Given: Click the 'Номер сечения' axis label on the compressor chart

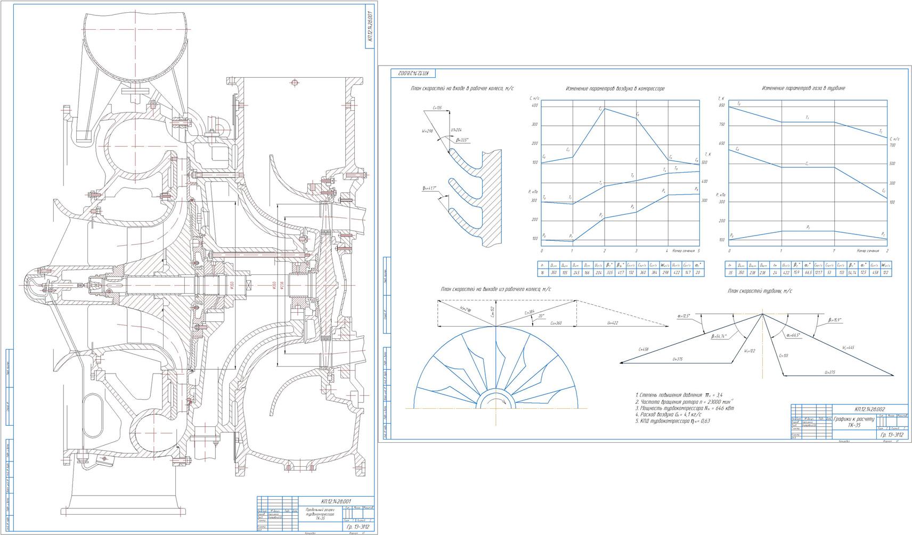Looking at the screenshot, I should (683, 250).
